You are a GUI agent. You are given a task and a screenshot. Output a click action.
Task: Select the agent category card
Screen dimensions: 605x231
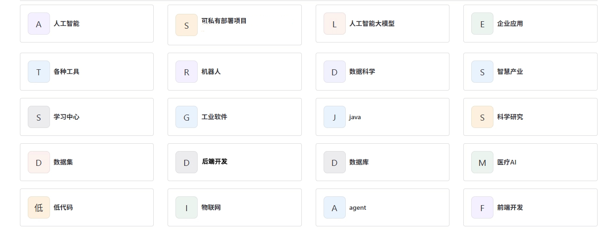tap(382, 207)
